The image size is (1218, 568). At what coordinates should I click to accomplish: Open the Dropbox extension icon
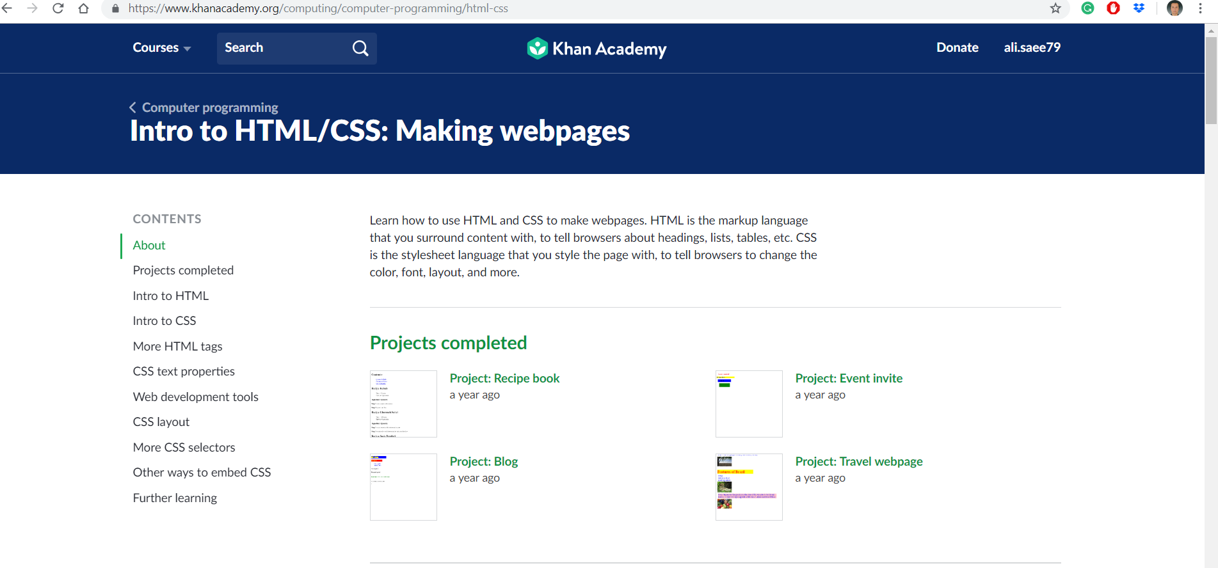(1139, 8)
